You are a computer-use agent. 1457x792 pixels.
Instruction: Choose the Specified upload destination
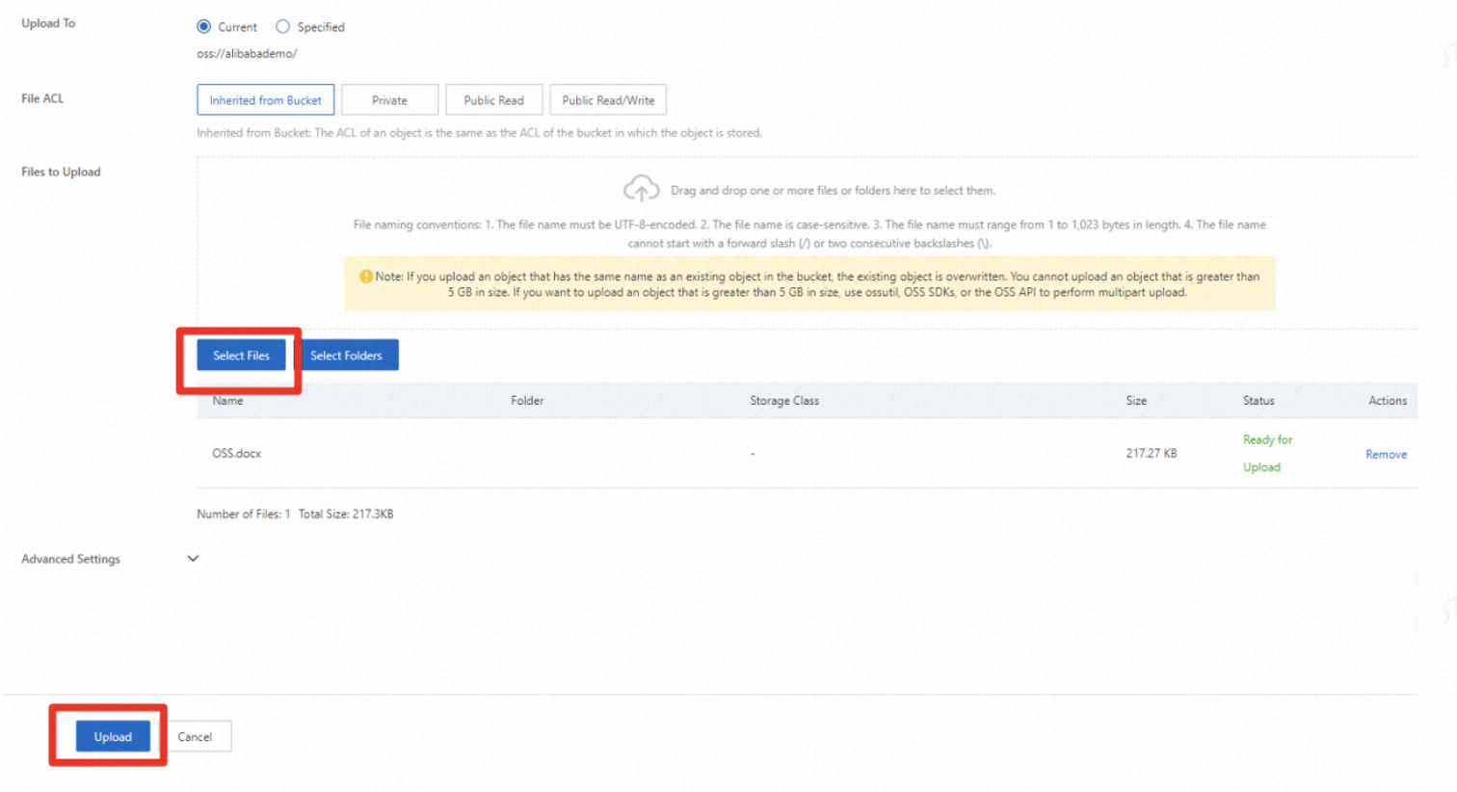coord(282,26)
